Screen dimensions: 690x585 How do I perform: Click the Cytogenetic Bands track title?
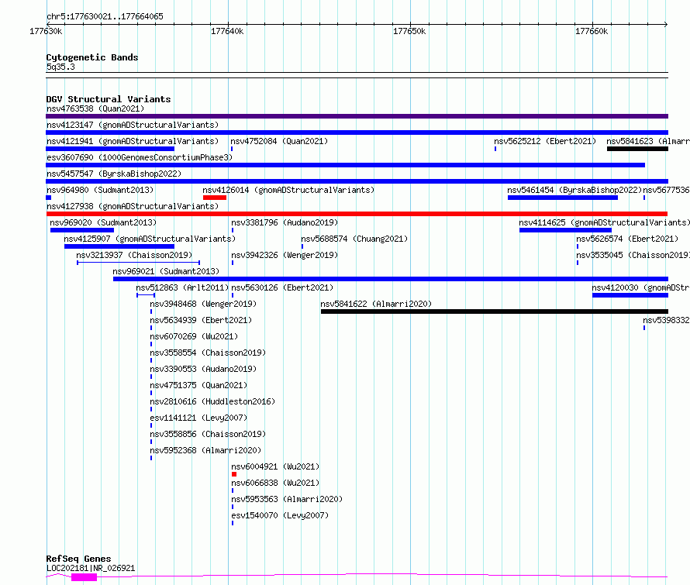[x=92, y=57]
